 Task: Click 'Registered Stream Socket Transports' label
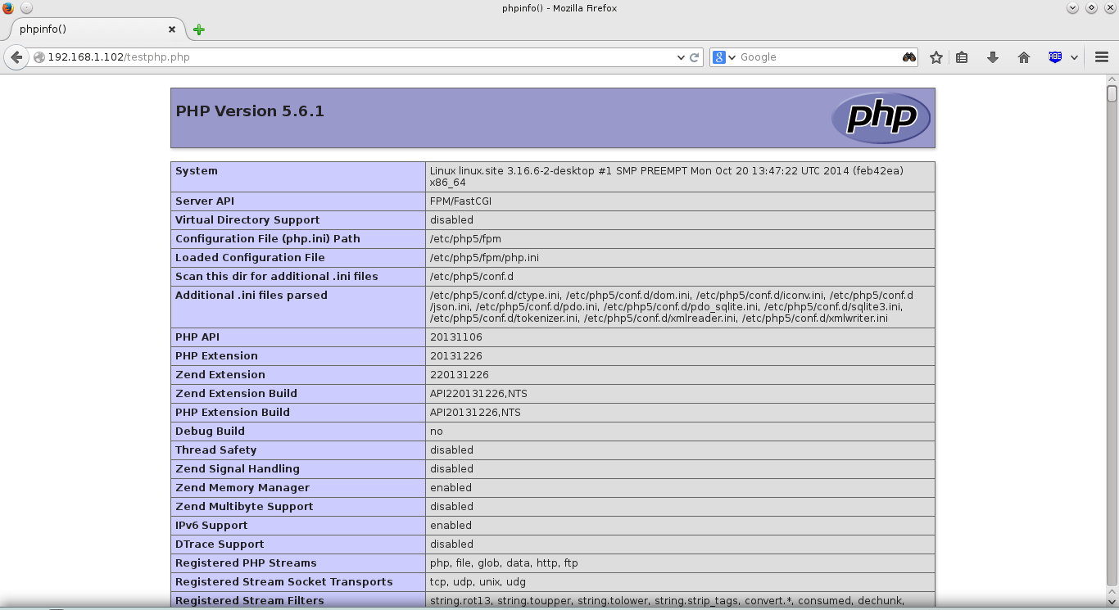284,582
